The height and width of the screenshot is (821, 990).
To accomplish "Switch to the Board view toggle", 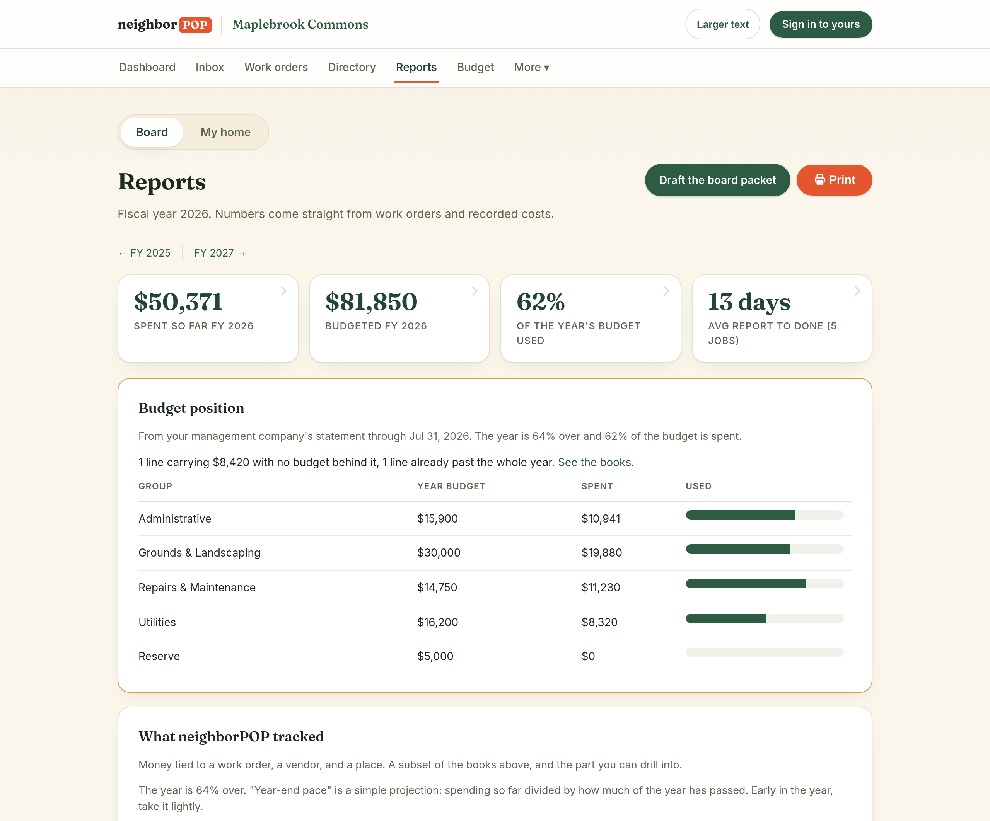I will click(152, 132).
